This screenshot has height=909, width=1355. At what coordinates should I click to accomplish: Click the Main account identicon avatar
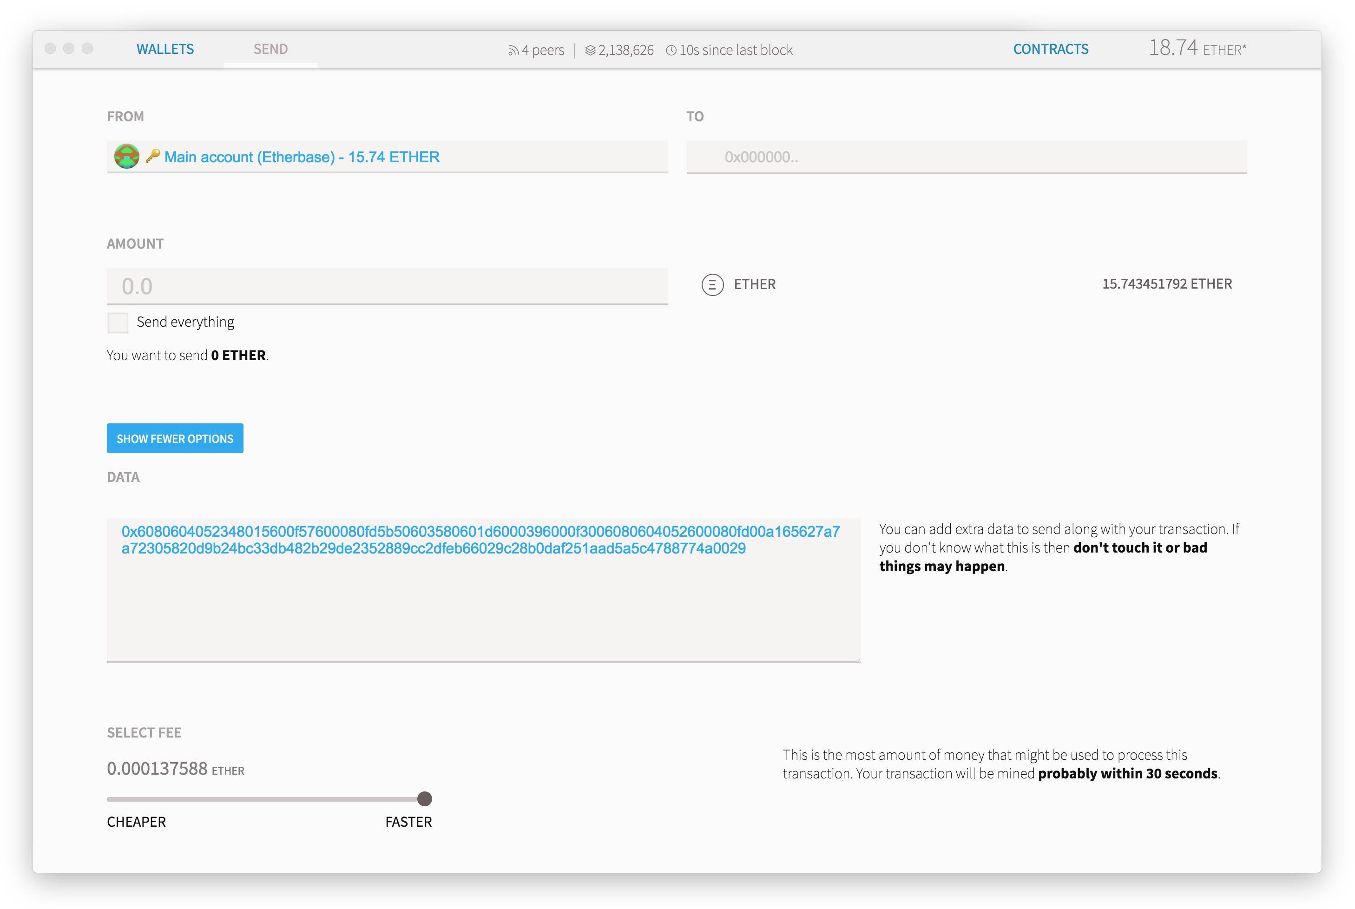point(126,157)
